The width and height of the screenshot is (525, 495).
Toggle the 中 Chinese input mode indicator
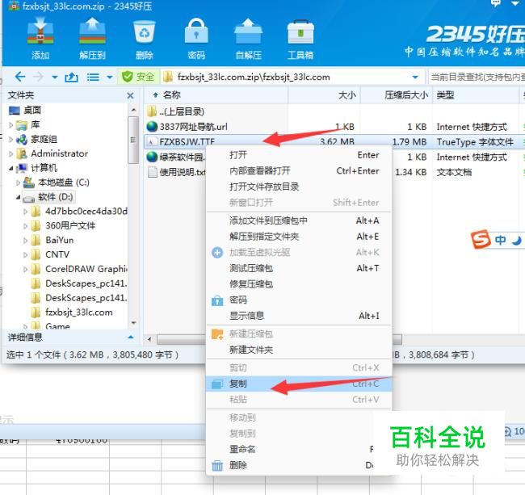[501, 240]
